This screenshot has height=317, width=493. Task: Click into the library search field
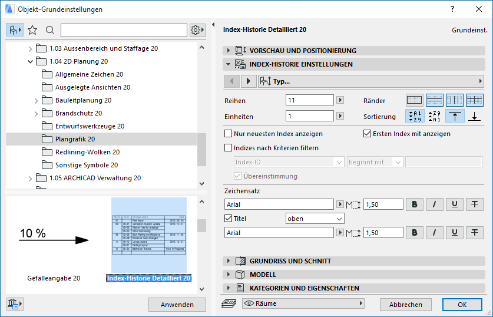(x=124, y=30)
